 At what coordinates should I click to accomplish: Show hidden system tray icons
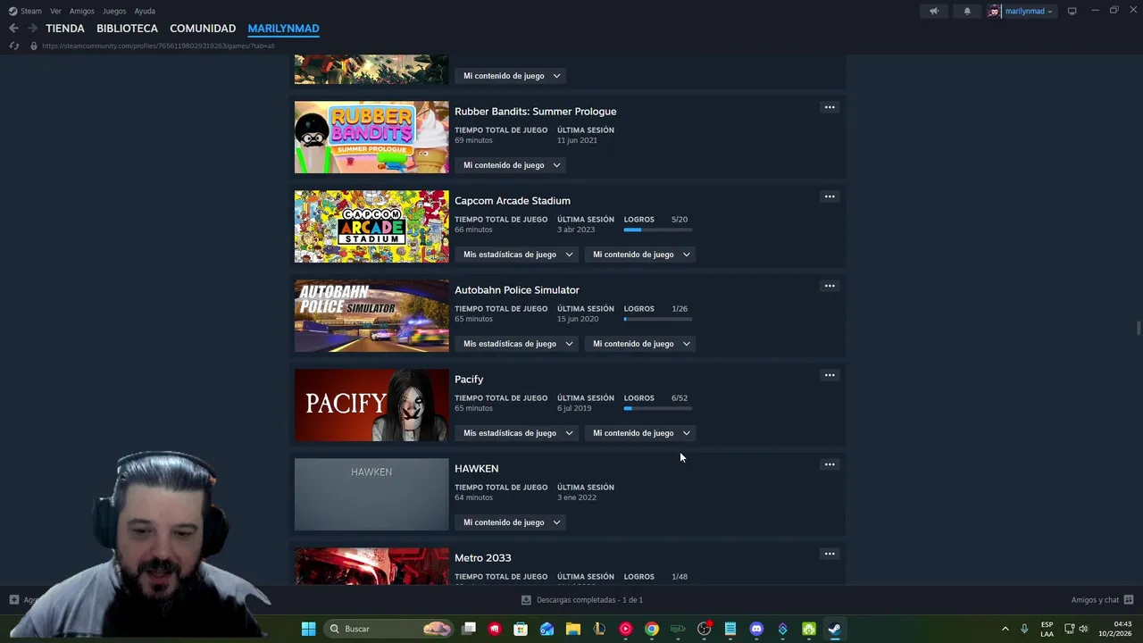[x=1005, y=629]
